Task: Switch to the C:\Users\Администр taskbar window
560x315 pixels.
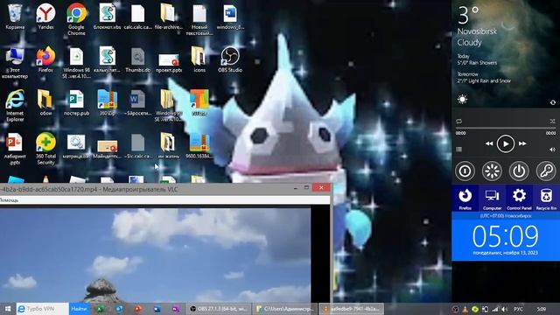Action: pos(285,309)
